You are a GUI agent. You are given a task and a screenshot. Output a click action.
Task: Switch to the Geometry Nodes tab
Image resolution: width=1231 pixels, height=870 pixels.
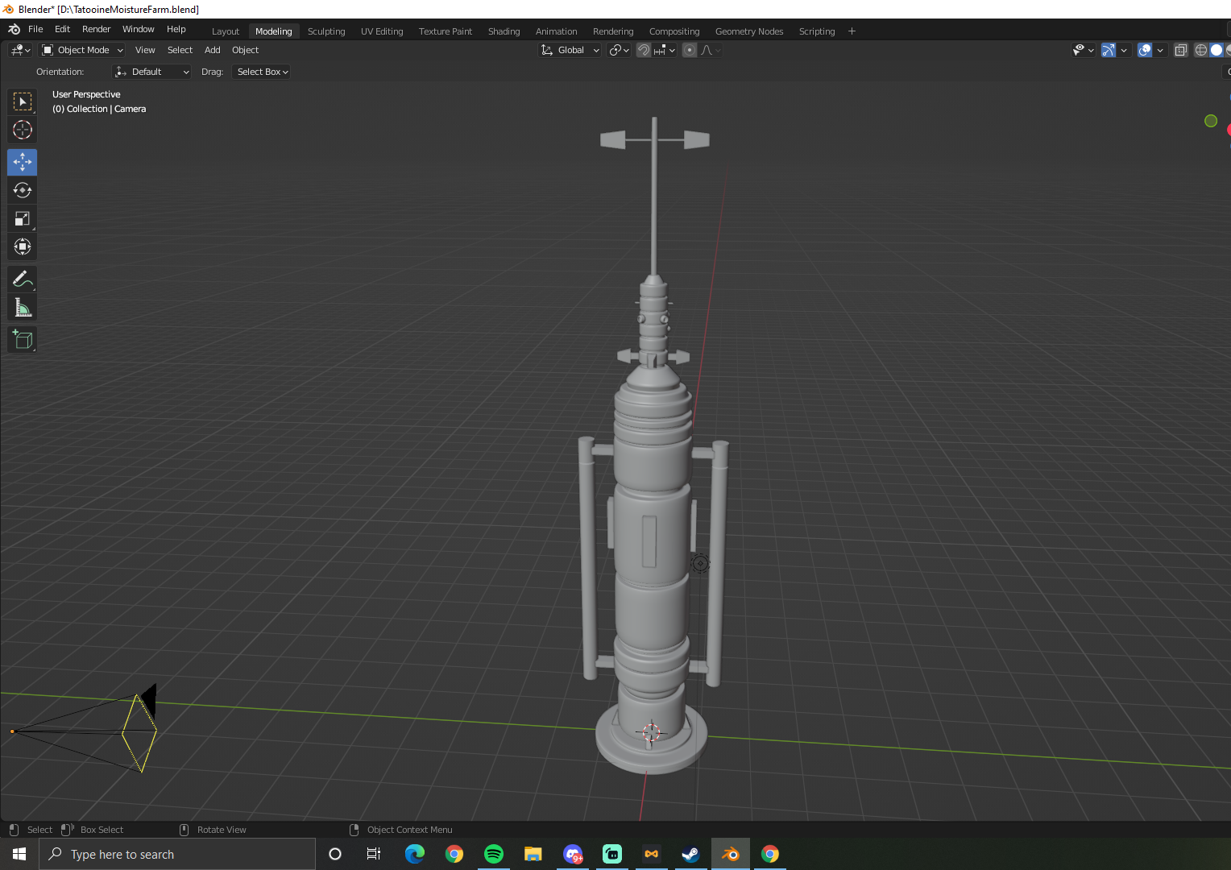coord(749,31)
